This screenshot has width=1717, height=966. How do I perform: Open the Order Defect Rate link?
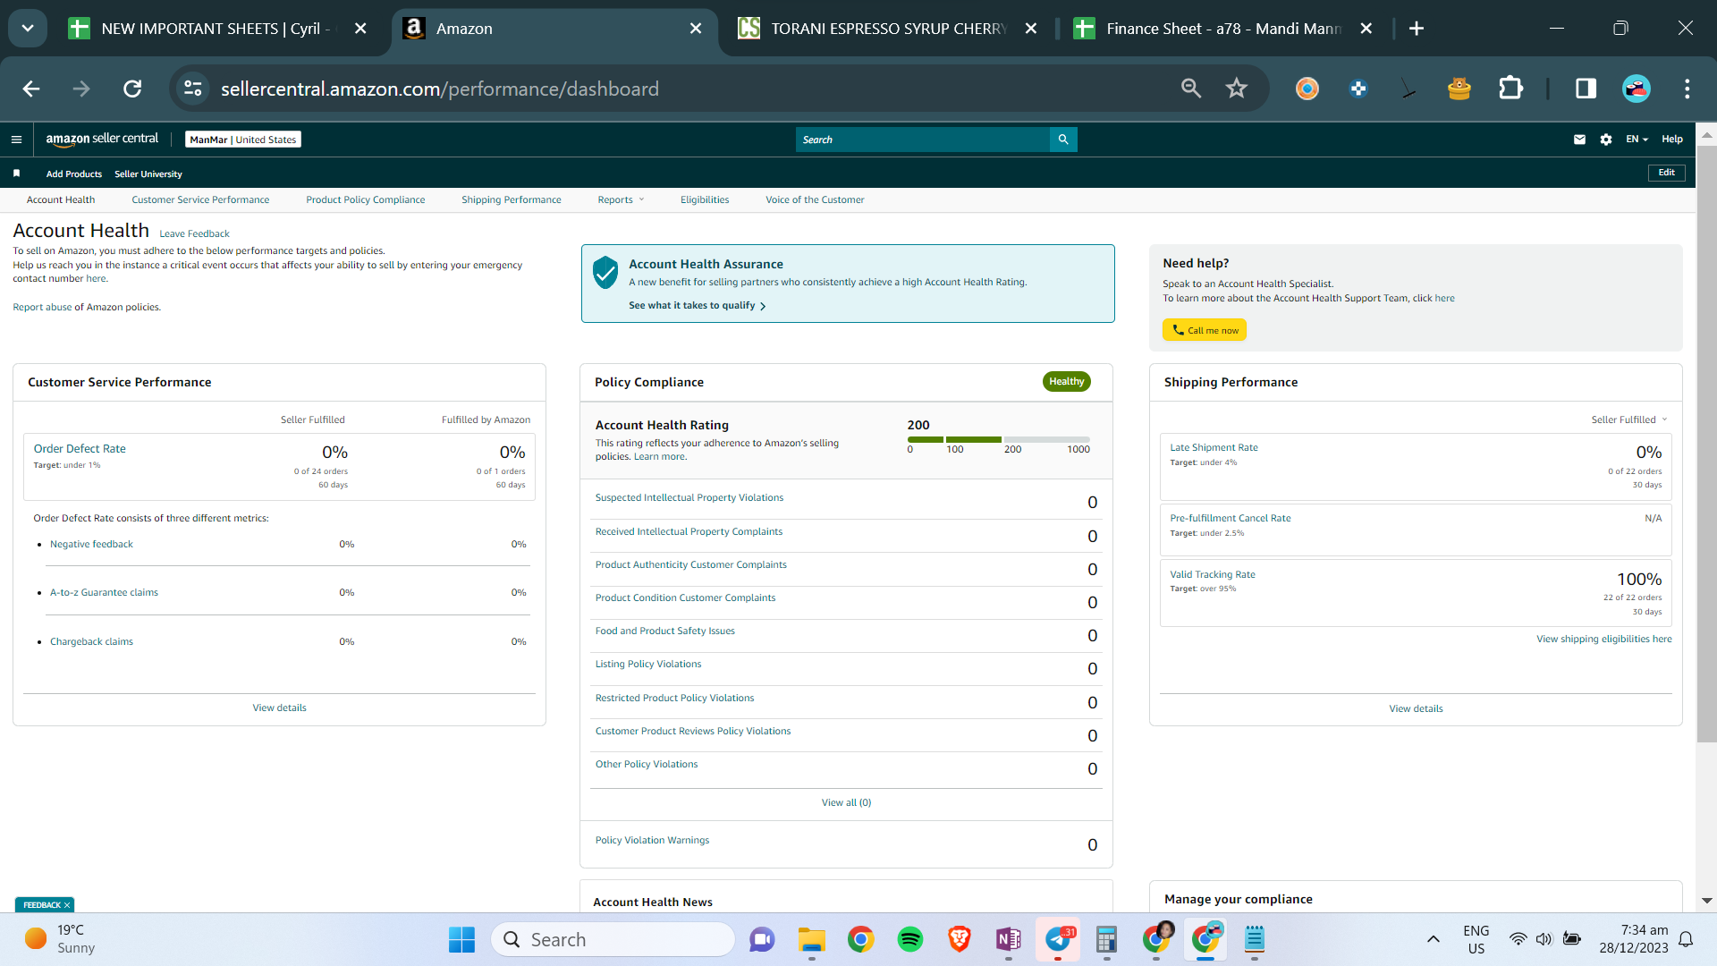click(80, 449)
